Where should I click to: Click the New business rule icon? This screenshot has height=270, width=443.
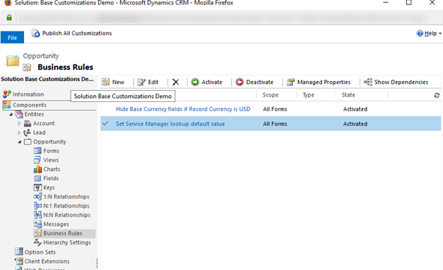point(106,82)
